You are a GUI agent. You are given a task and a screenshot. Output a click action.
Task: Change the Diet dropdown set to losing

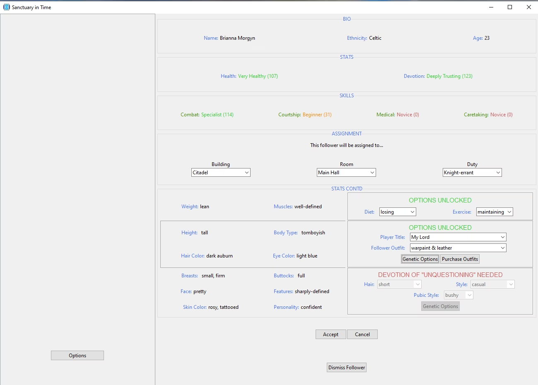tap(398, 212)
